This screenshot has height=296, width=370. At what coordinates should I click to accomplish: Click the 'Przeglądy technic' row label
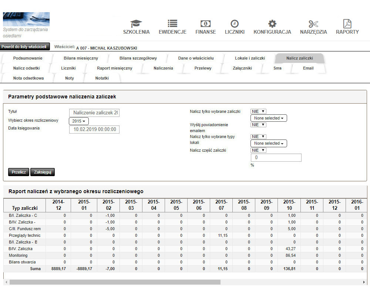pyautogui.click(x=24, y=235)
